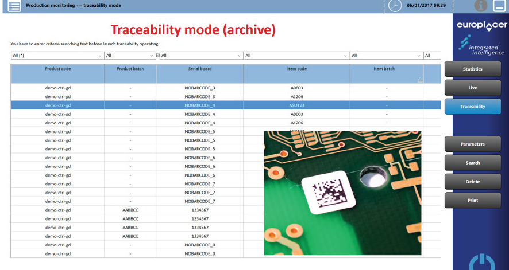
Task: Expand the Item batch filter dropdown
Action: pyautogui.click(x=418, y=56)
